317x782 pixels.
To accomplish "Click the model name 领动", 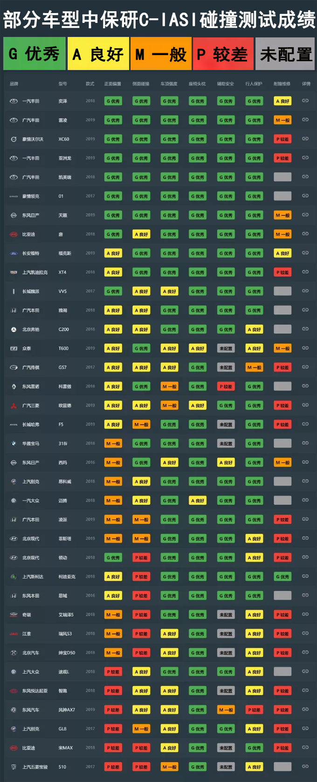I will 63,558.
